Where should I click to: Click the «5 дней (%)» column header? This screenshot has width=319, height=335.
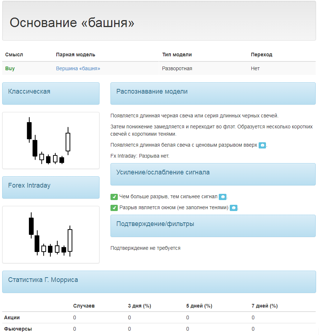(199, 306)
